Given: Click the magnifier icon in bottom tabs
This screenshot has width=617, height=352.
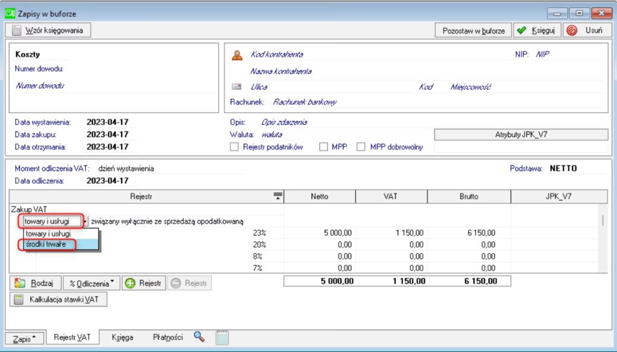Looking at the screenshot, I should click(199, 337).
